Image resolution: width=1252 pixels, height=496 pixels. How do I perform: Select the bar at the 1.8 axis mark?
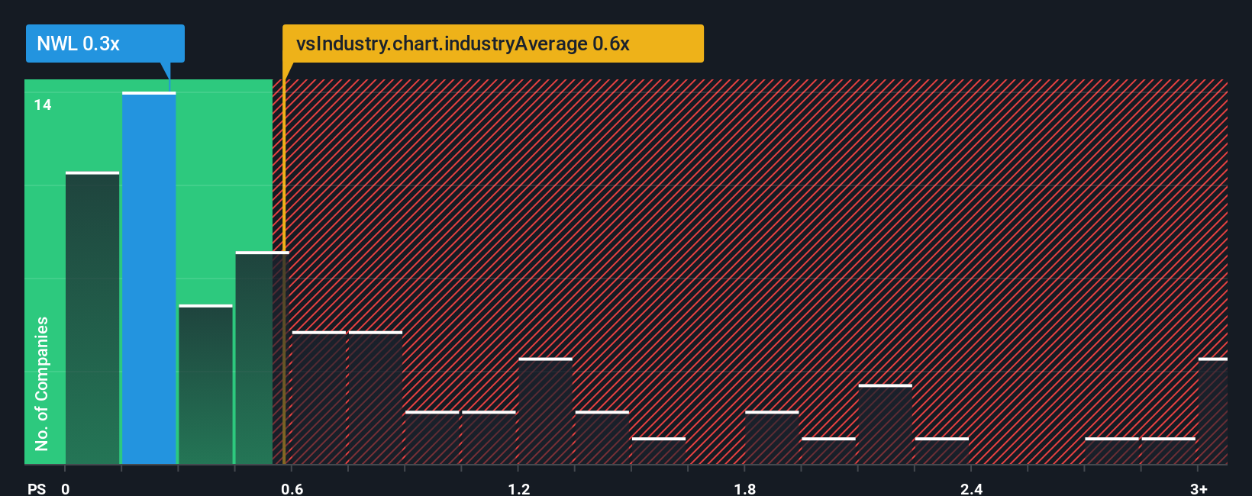[772, 438]
